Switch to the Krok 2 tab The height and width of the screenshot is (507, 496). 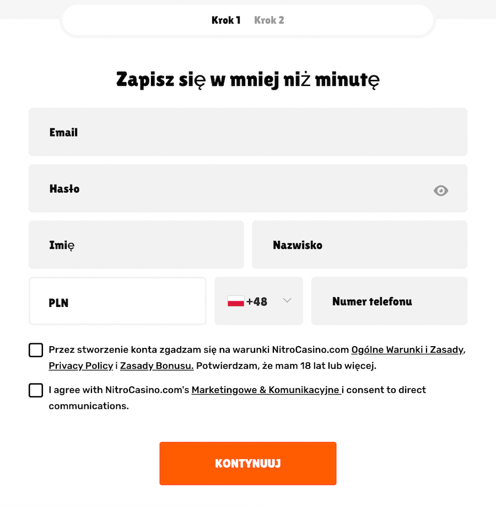(269, 20)
